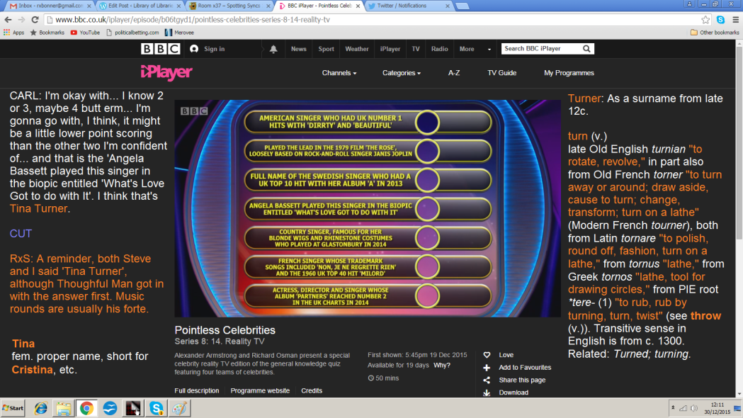Image resolution: width=743 pixels, height=418 pixels.
Task: Click the Pointless Celebrities video thumbnail
Action: (368, 208)
